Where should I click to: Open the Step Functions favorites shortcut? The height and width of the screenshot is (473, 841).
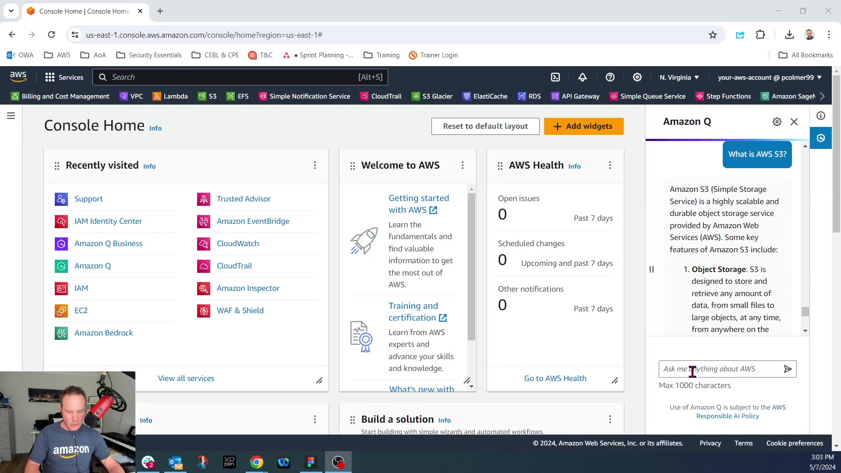pyautogui.click(x=723, y=96)
